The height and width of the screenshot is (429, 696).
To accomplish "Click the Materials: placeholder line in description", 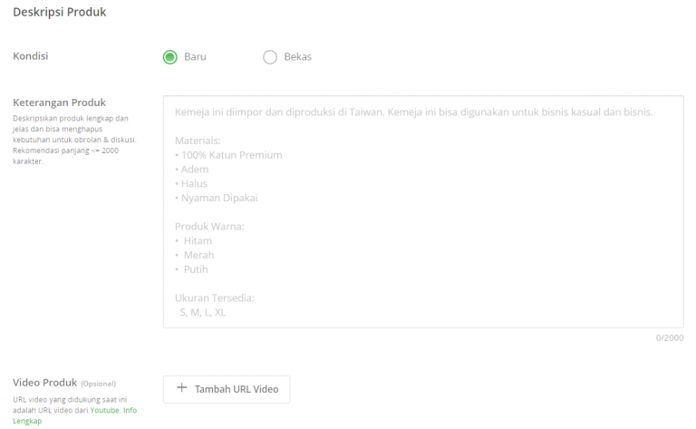I will coord(198,141).
